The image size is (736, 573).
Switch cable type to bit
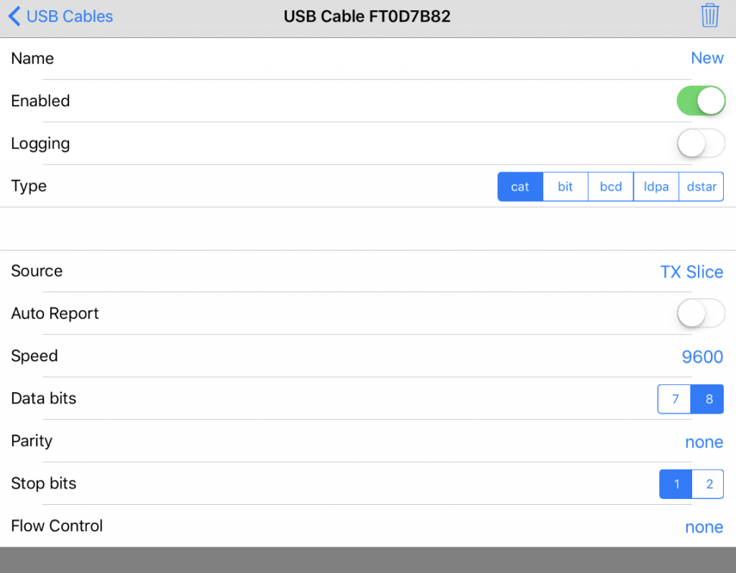[565, 187]
